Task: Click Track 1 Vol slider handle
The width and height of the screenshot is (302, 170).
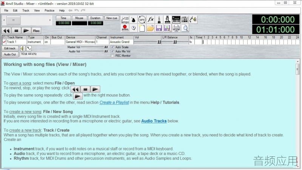Action: coord(159,42)
